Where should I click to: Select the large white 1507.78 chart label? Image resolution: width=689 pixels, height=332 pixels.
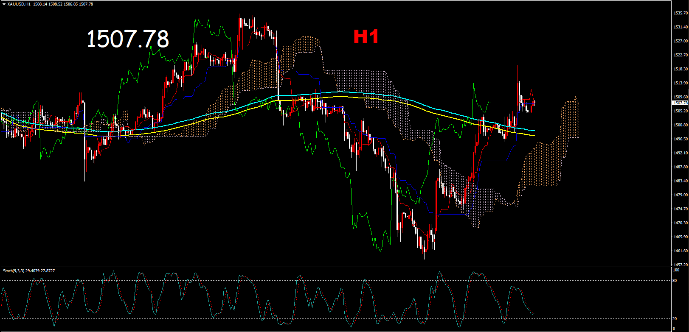click(127, 39)
